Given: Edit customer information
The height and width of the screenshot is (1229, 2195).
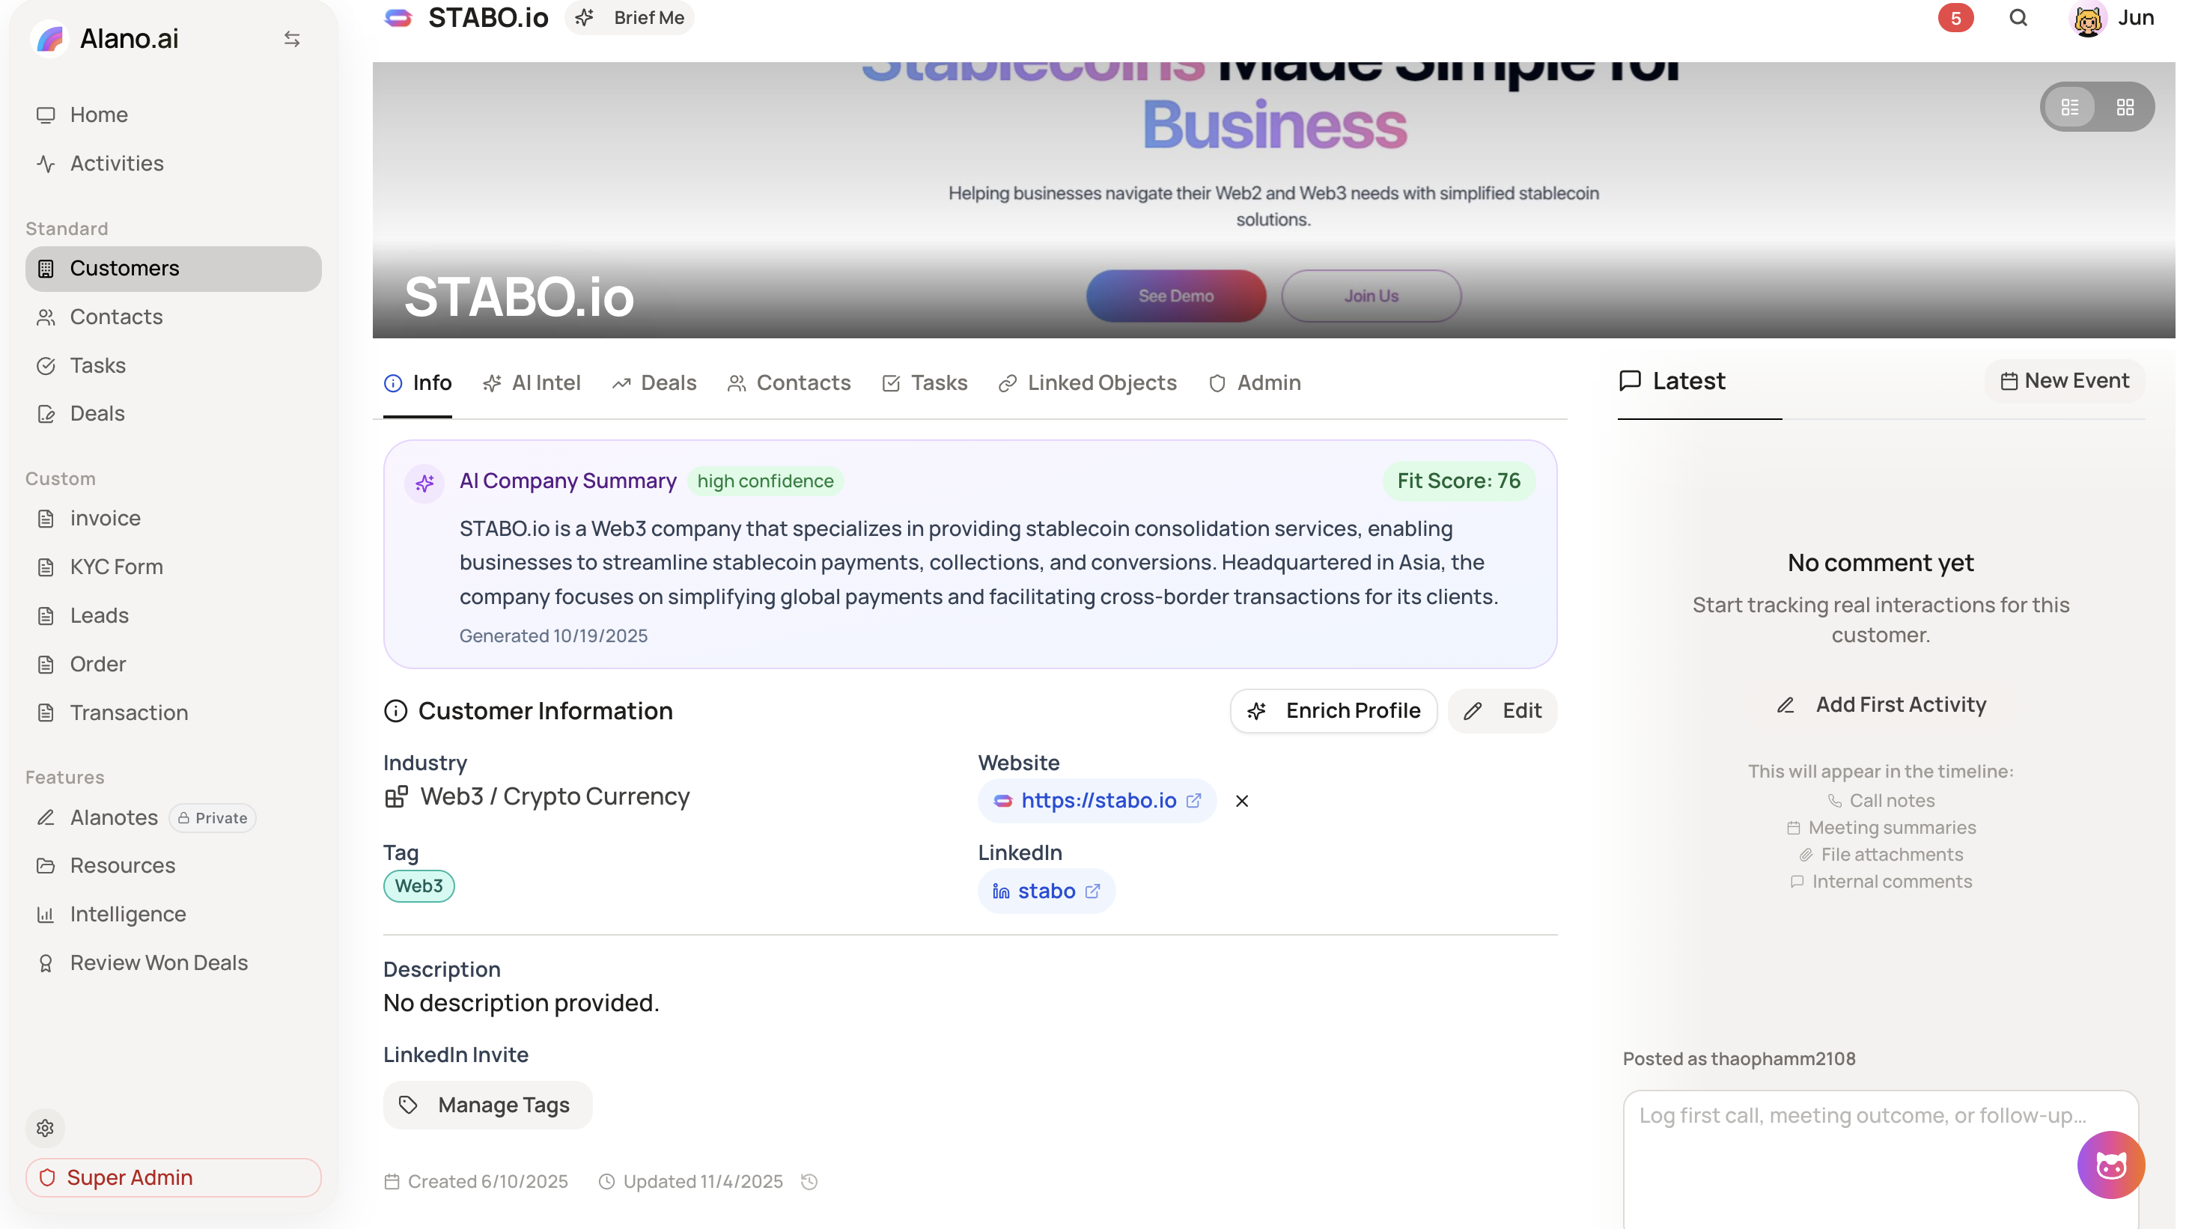Looking at the screenshot, I should tap(1503, 710).
